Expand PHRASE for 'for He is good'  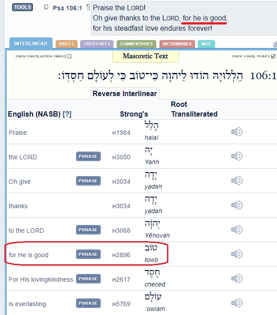[88, 254]
